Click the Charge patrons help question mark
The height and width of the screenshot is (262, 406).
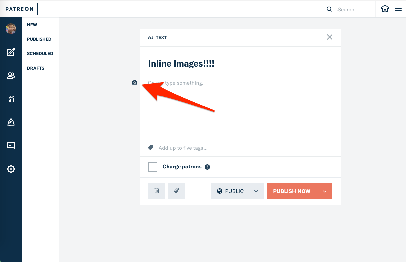[x=207, y=167]
